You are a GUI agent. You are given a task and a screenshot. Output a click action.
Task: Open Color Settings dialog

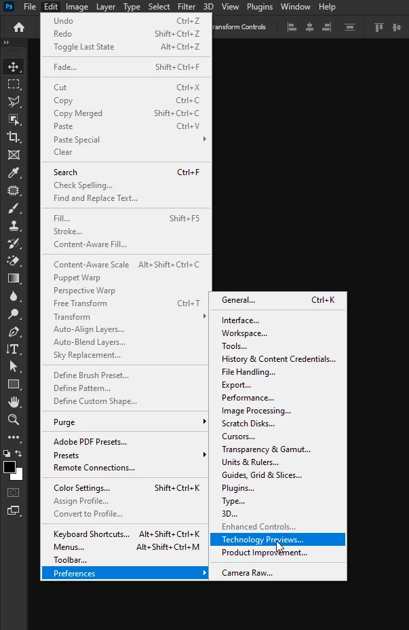(126, 488)
